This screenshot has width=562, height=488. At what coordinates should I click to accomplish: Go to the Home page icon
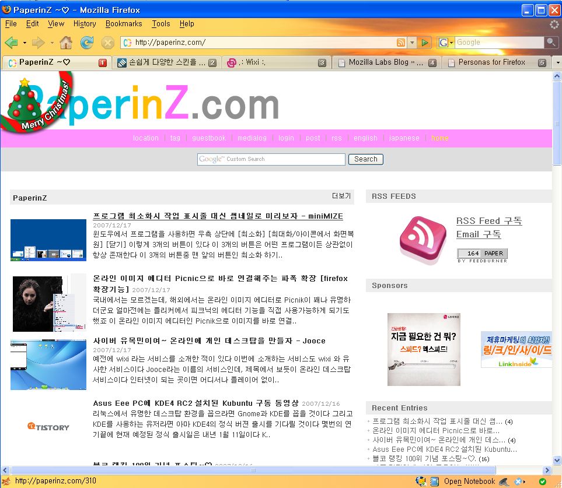(x=65, y=43)
